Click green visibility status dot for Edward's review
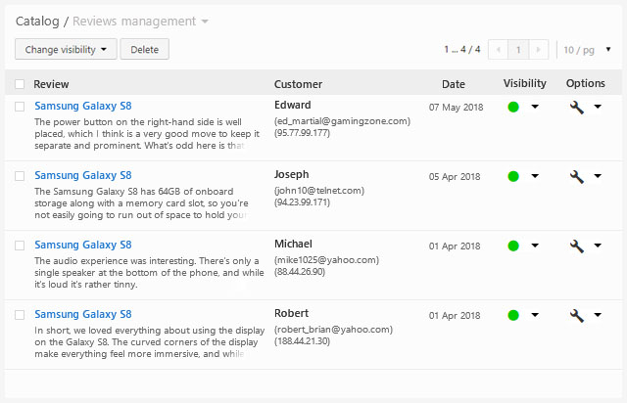This screenshot has height=403, width=627. pyautogui.click(x=513, y=107)
